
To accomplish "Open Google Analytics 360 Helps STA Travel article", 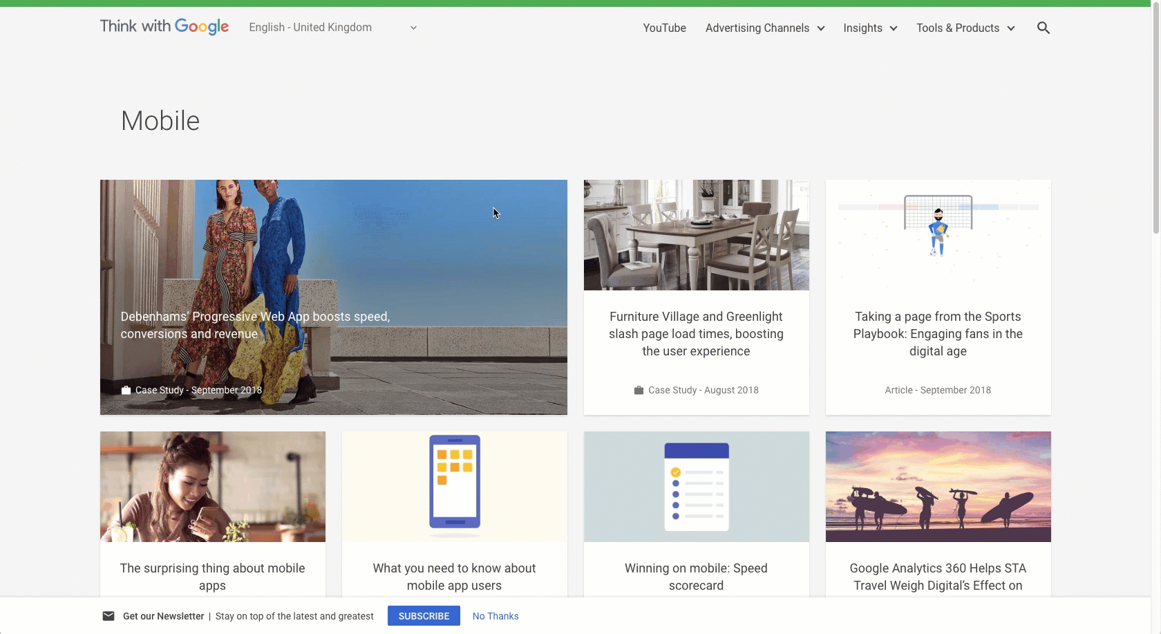I will pyautogui.click(x=938, y=577).
